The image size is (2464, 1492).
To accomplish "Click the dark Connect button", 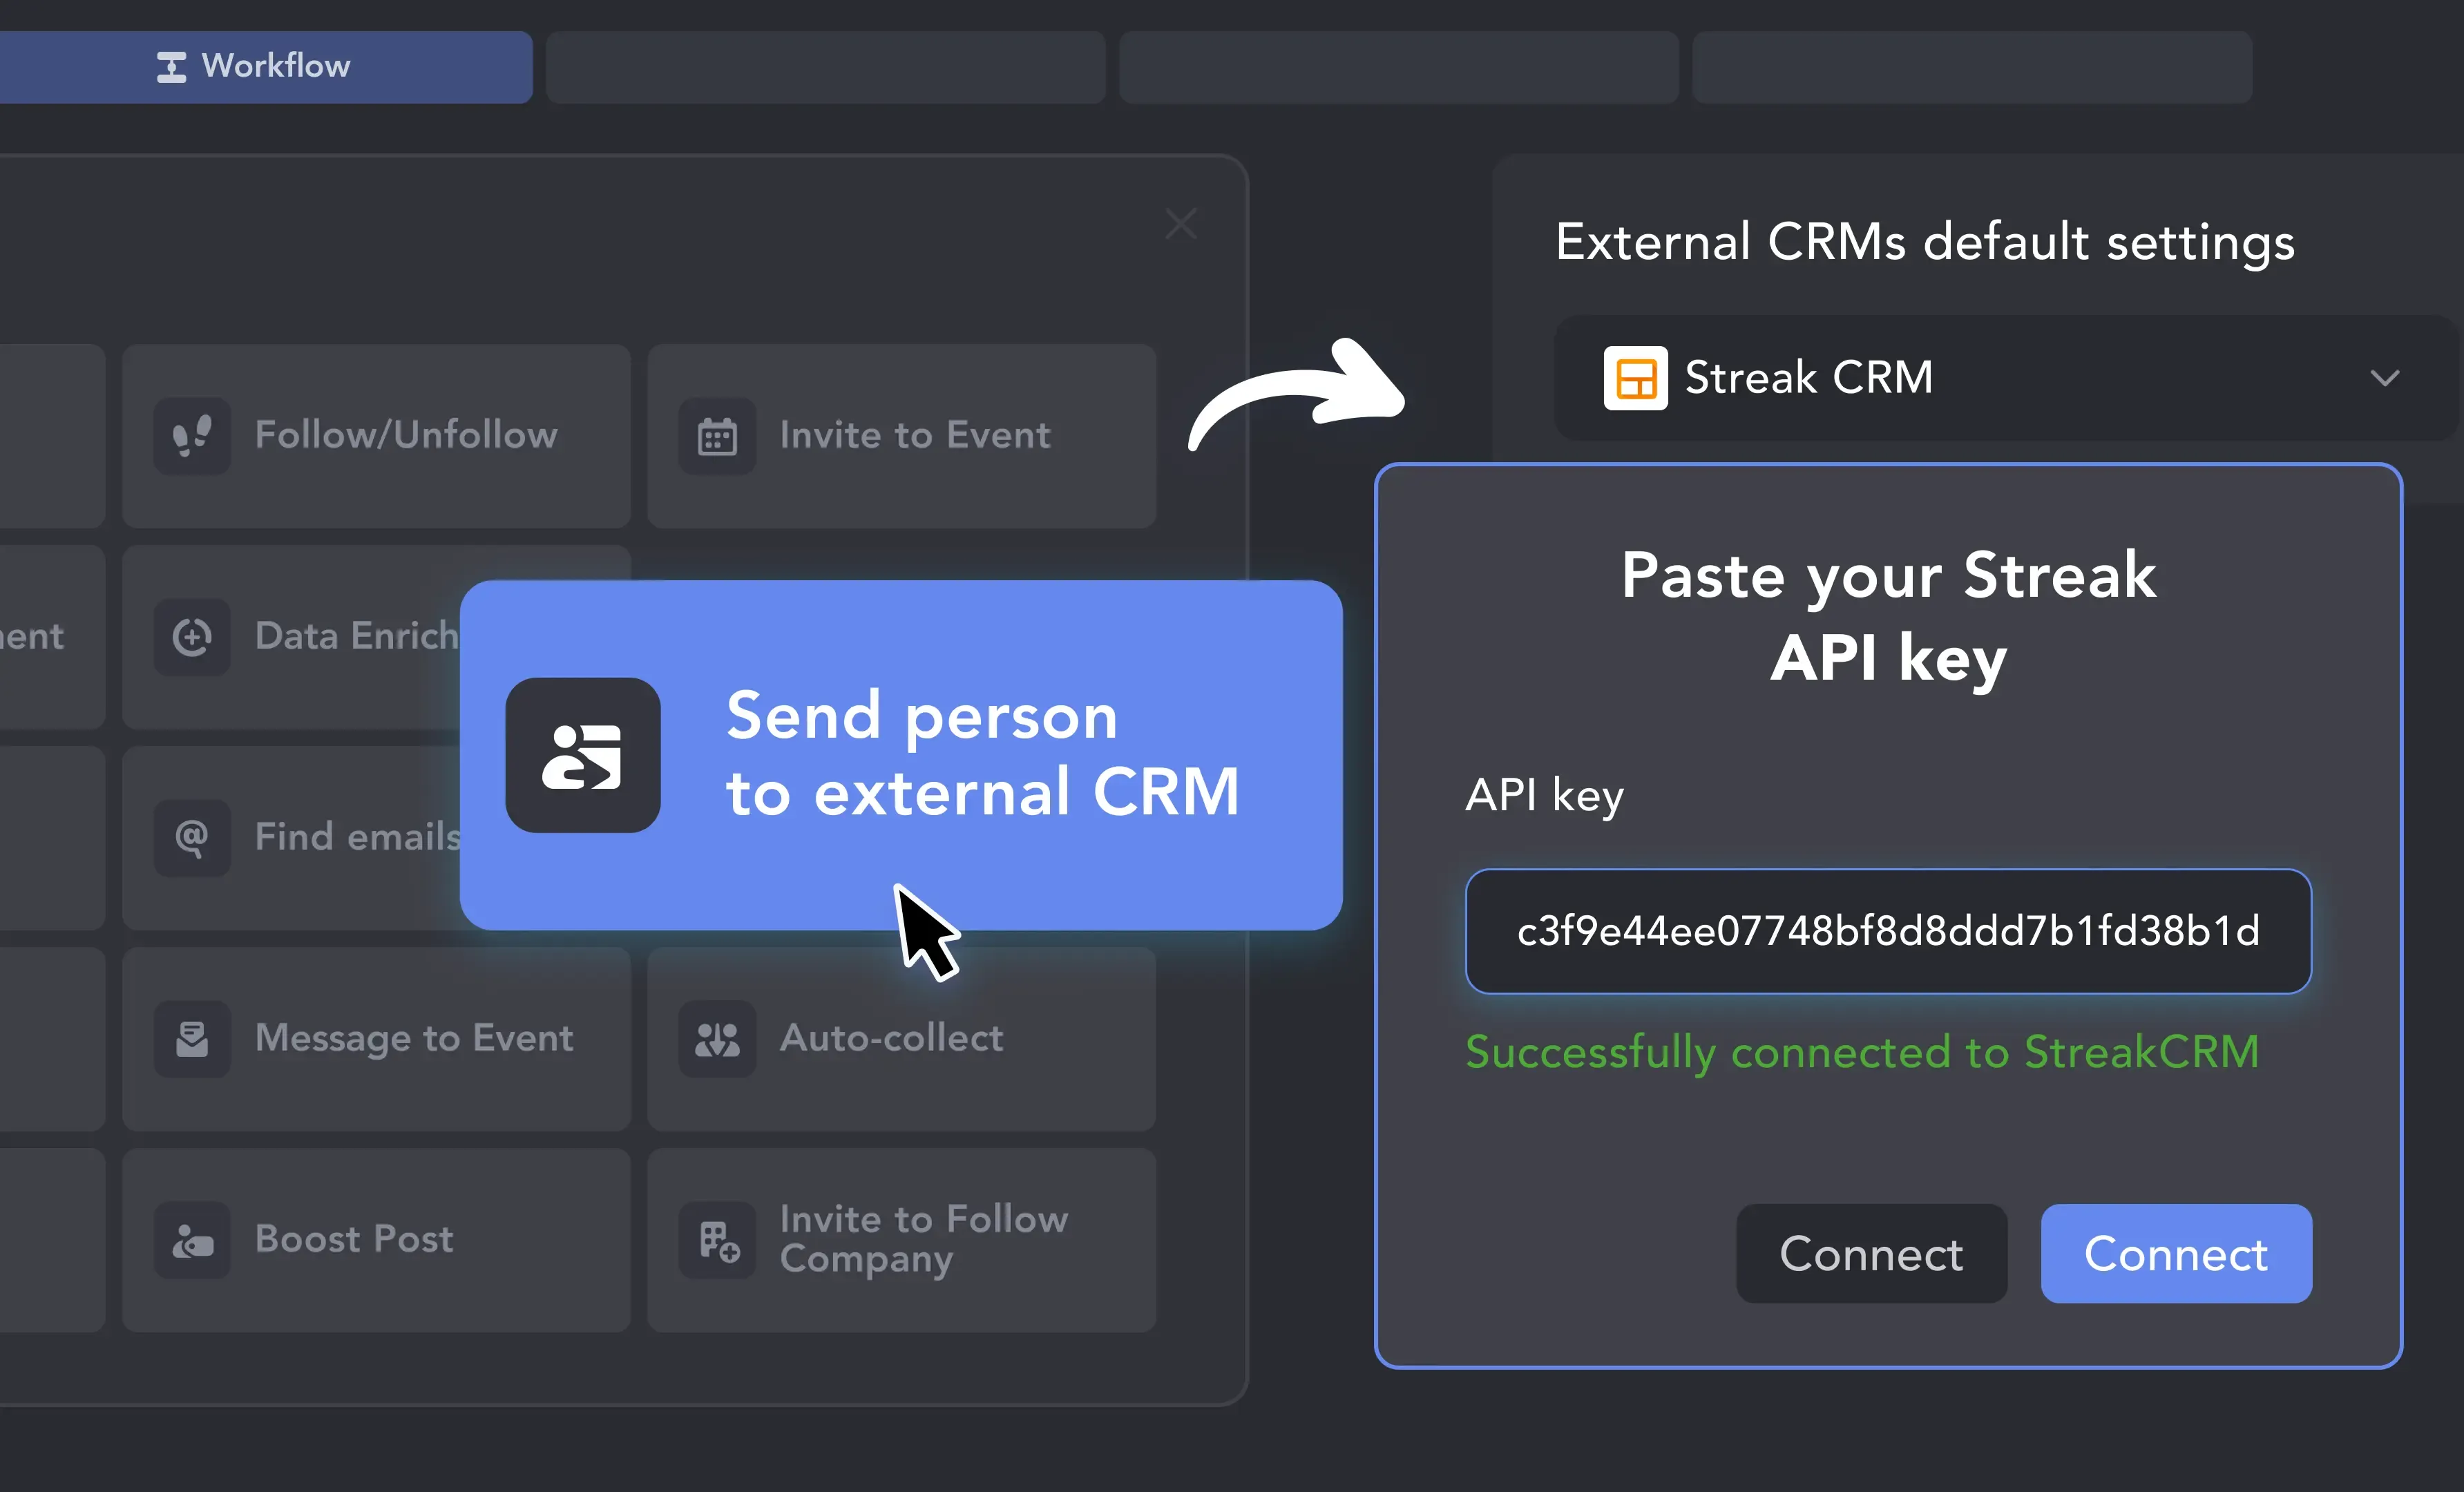I will point(1871,1254).
